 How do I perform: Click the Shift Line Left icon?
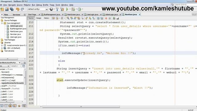[x=98, y=18]
